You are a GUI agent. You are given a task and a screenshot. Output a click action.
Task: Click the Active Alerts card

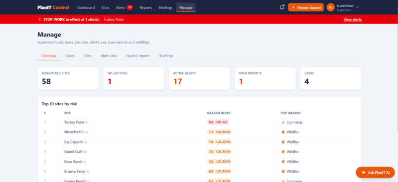coord(199,78)
